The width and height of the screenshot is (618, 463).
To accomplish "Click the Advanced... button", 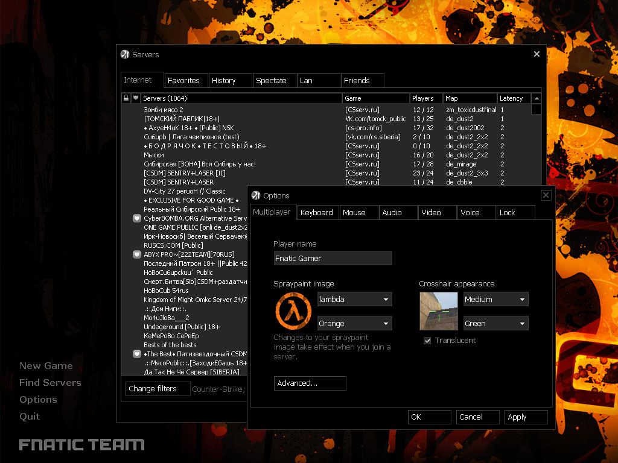I will [x=310, y=383].
